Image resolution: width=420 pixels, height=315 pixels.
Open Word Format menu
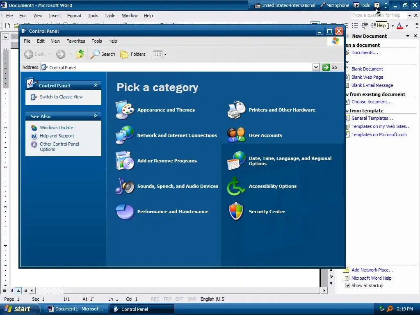tap(74, 16)
